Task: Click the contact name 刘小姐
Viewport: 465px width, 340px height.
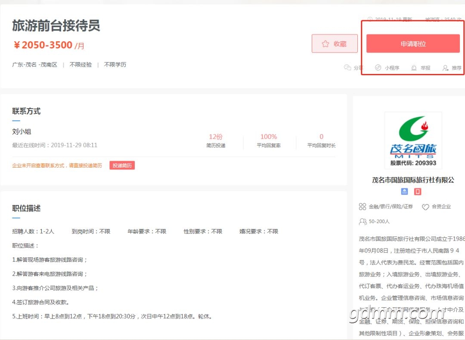Action: (x=22, y=132)
